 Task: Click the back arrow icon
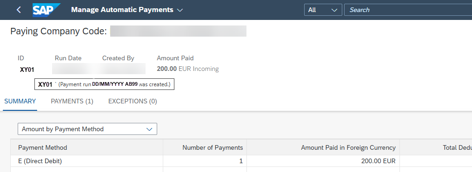(19, 10)
